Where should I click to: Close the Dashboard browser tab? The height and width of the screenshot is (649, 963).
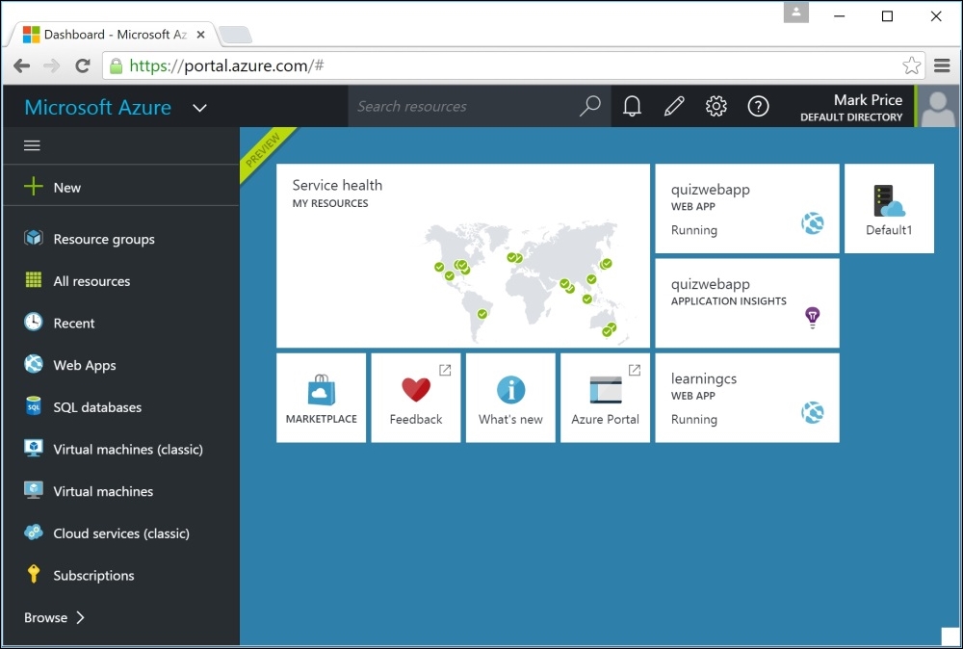pyautogui.click(x=200, y=35)
